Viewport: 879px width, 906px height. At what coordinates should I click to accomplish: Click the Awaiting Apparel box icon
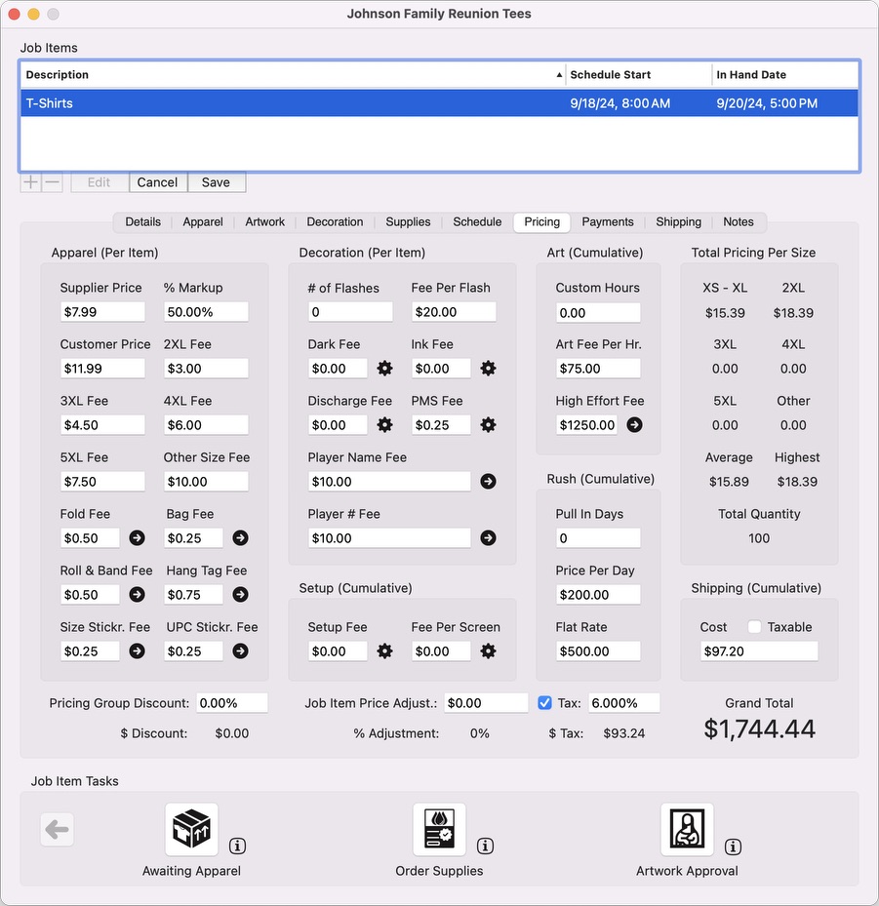[x=191, y=830]
